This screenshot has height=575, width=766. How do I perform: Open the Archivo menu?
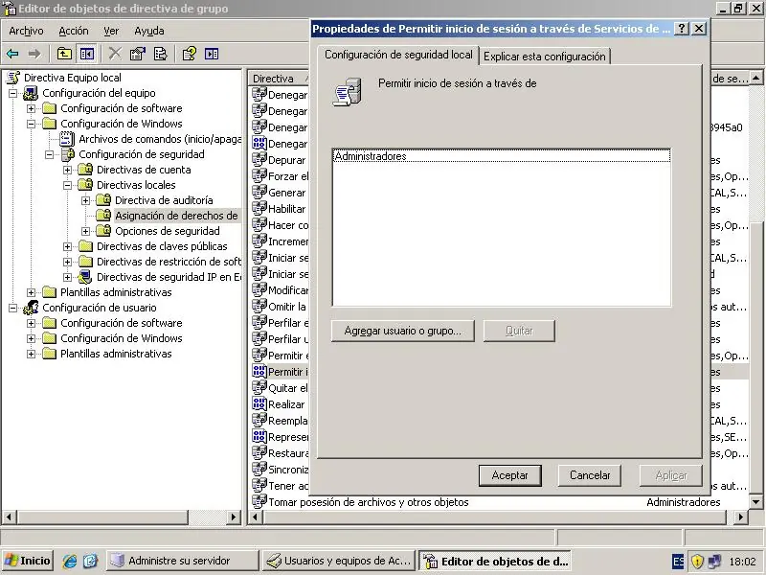pyautogui.click(x=27, y=31)
